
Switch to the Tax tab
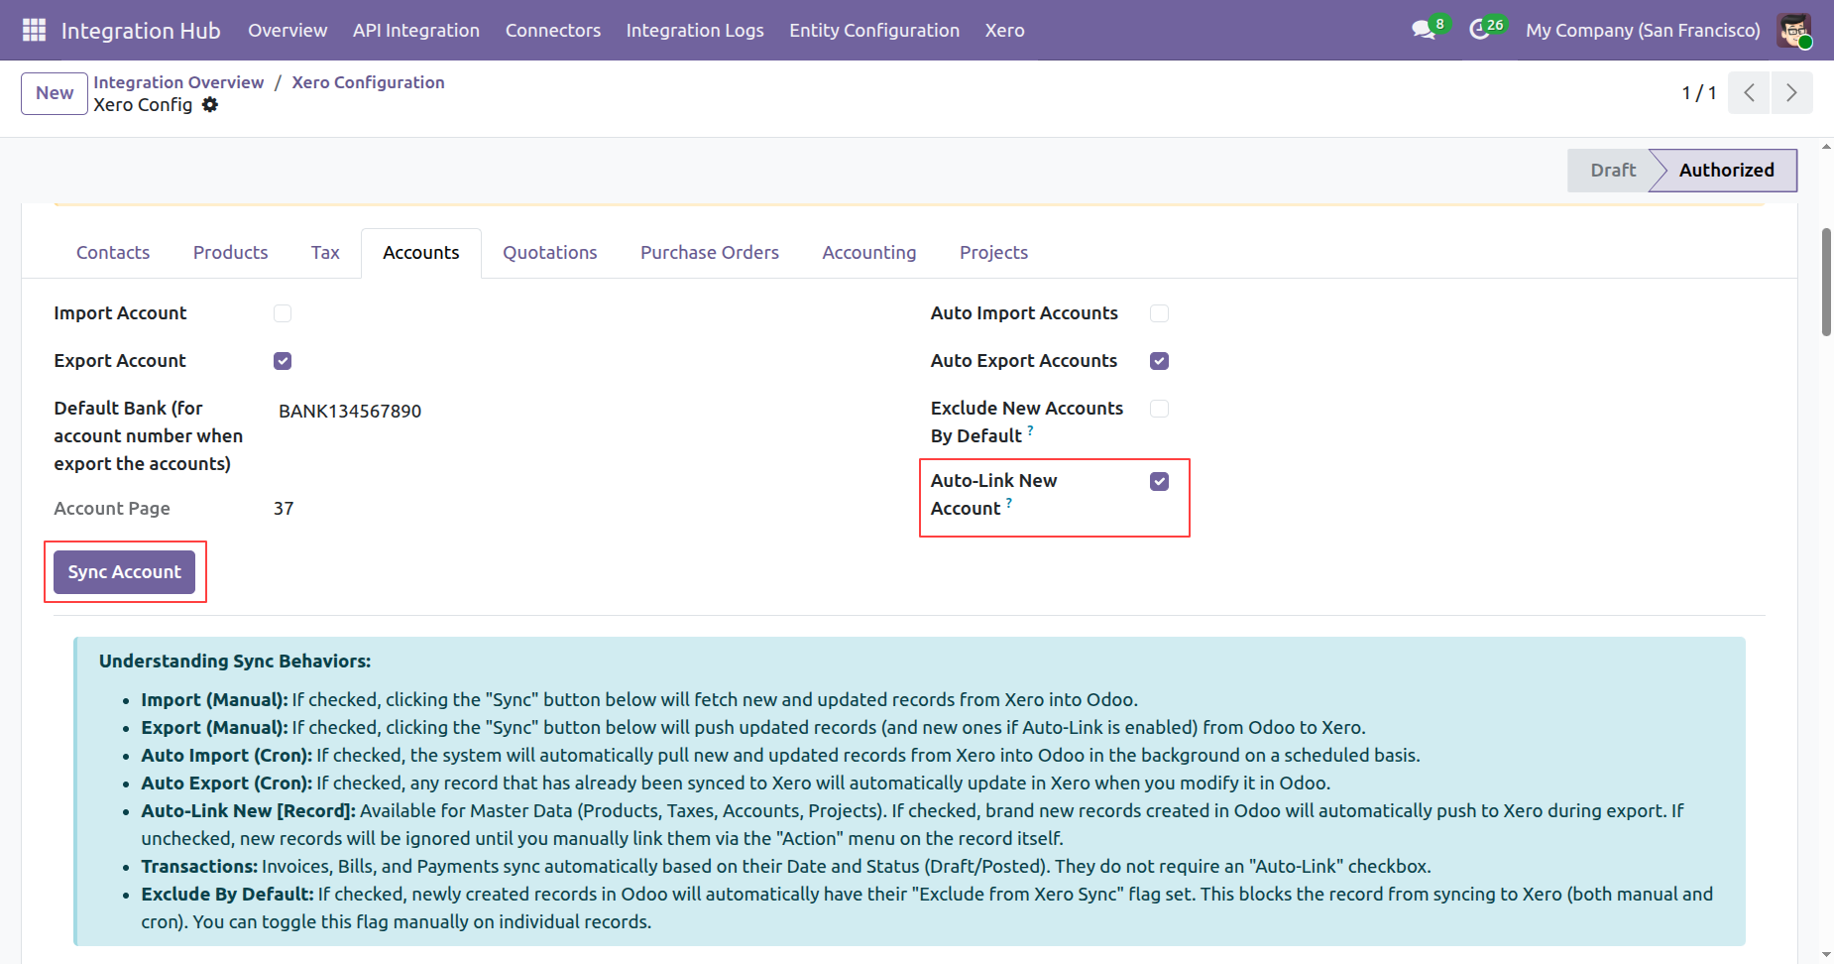click(x=325, y=253)
